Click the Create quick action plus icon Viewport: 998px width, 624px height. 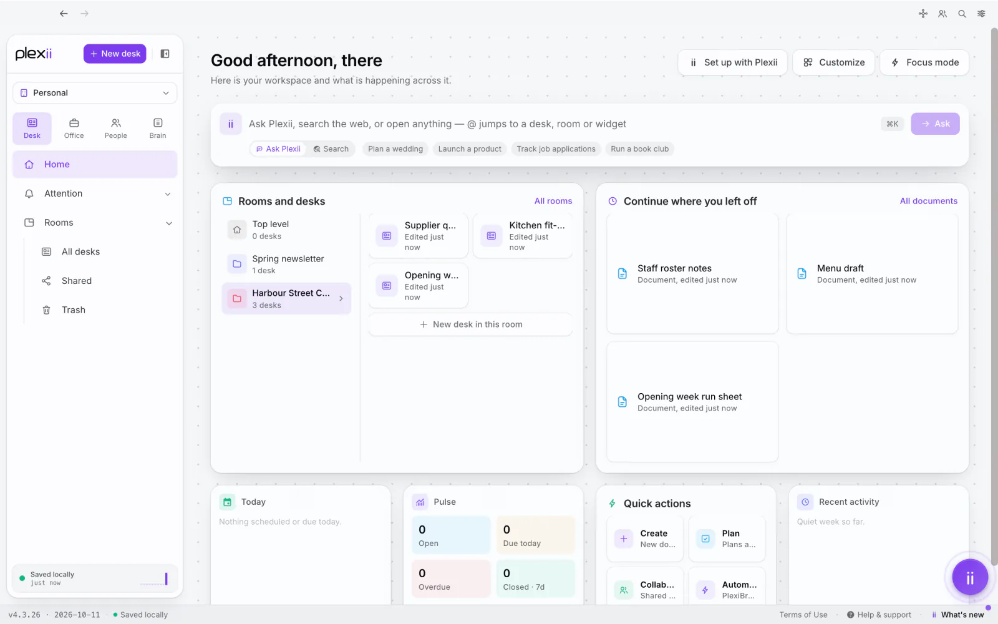coord(624,539)
